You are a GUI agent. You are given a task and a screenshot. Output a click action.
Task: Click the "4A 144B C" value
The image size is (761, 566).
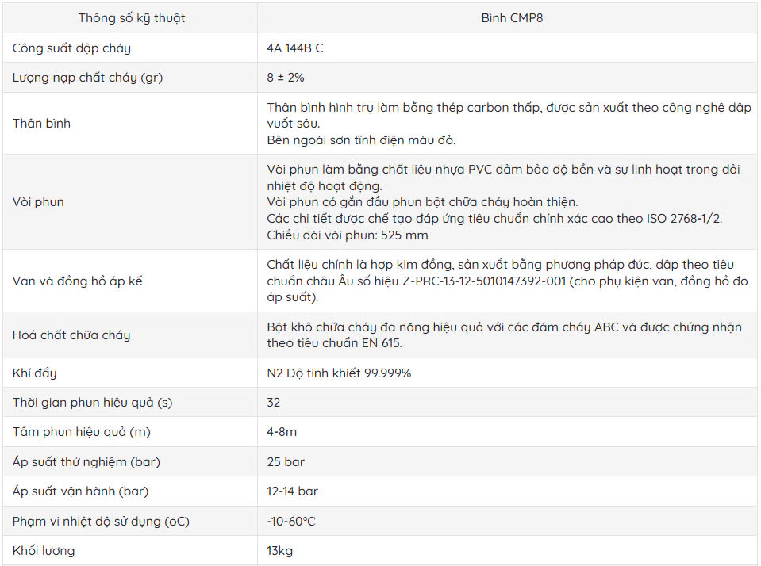click(x=295, y=48)
